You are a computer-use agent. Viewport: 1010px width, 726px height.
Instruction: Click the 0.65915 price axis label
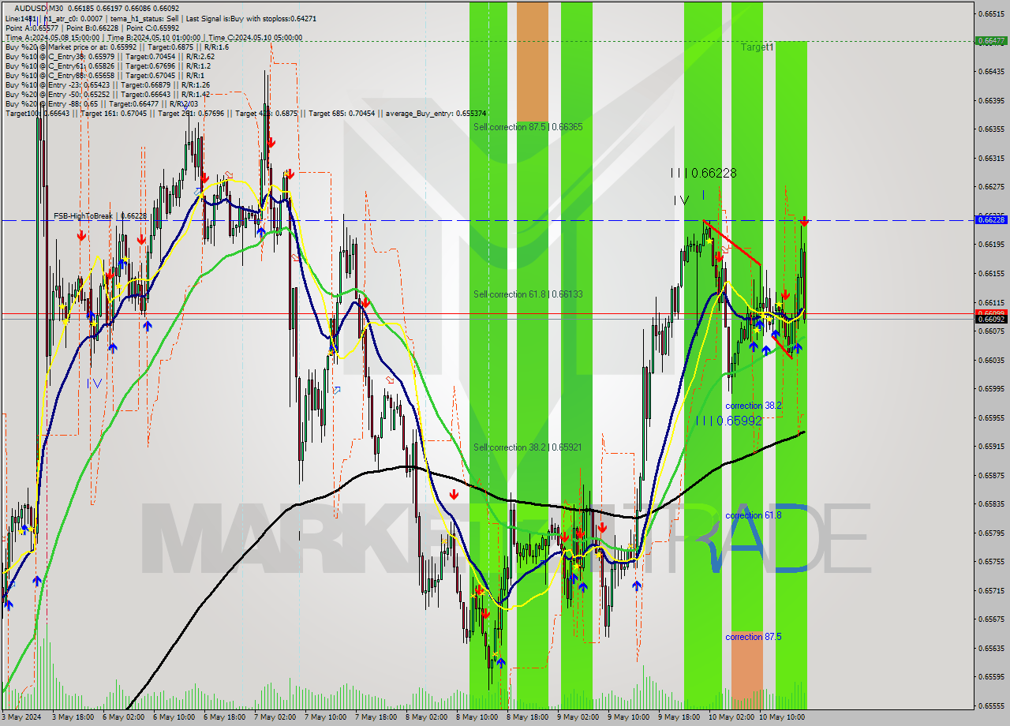pyautogui.click(x=991, y=447)
